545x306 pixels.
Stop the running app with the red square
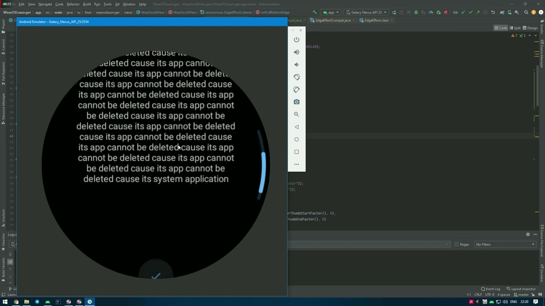click(445, 12)
